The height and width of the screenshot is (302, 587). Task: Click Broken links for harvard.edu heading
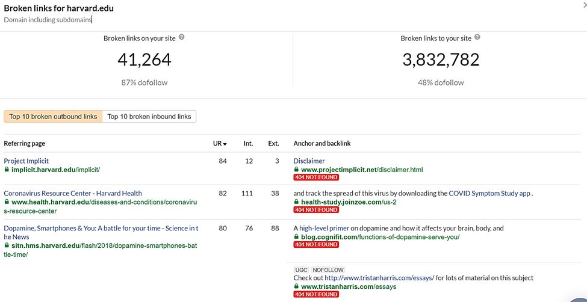59,8
